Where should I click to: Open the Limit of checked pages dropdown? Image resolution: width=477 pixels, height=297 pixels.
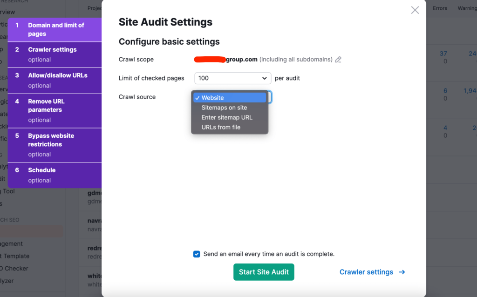pos(233,78)
